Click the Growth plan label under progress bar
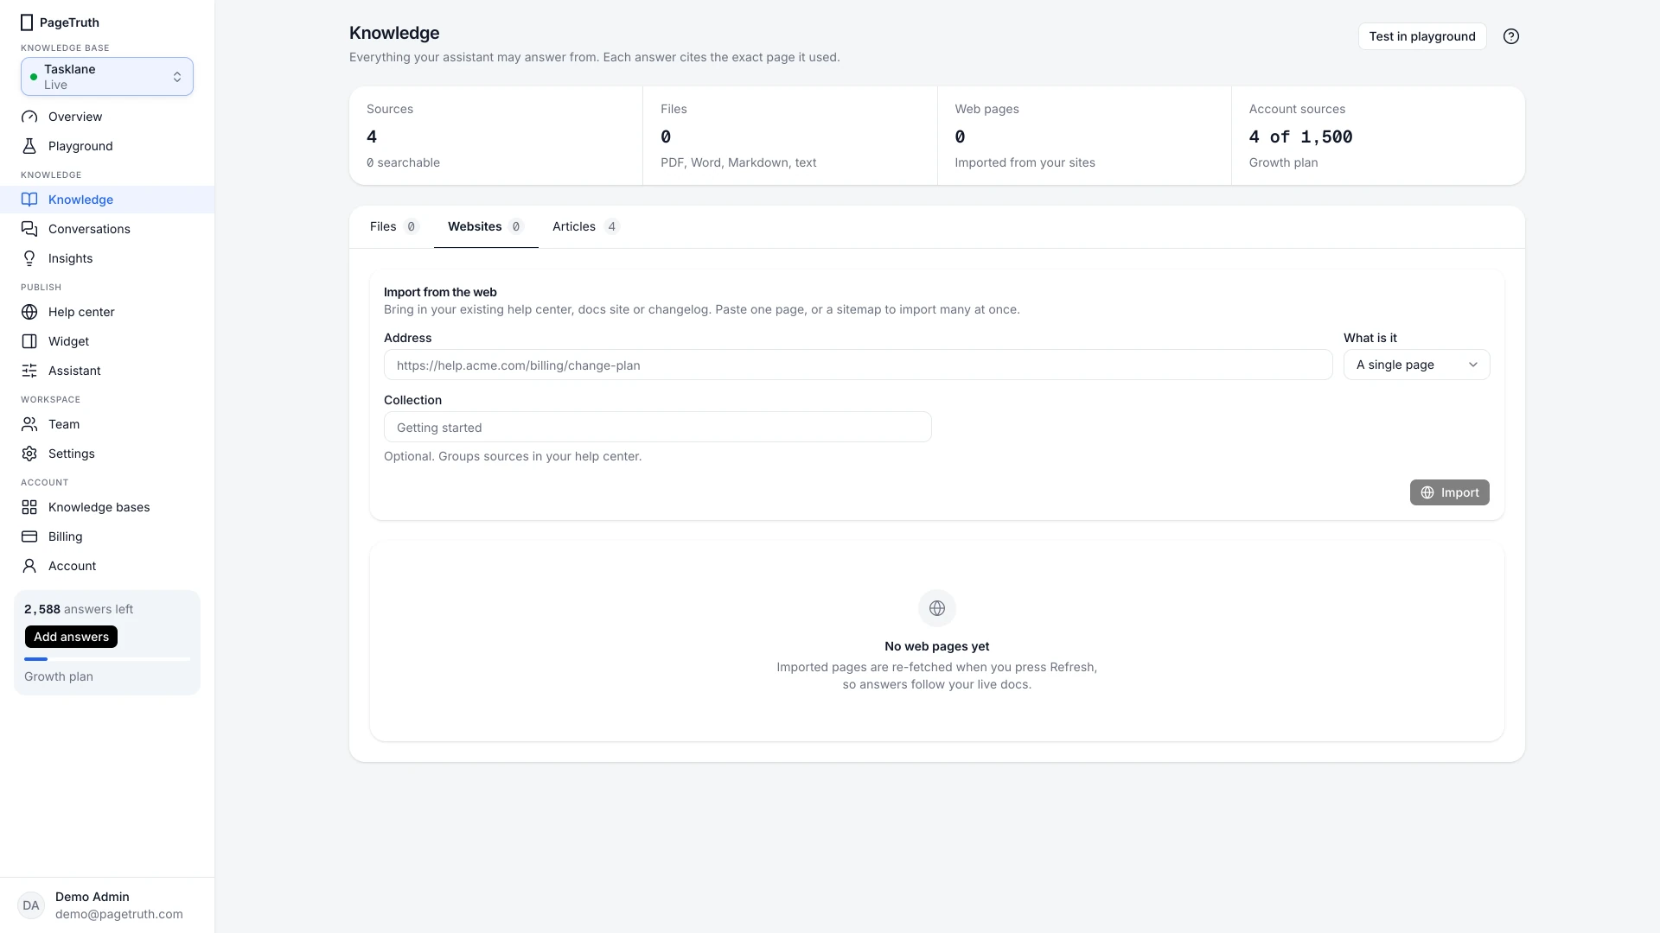This screenshot has height=933, width=1660. point(59,676)
